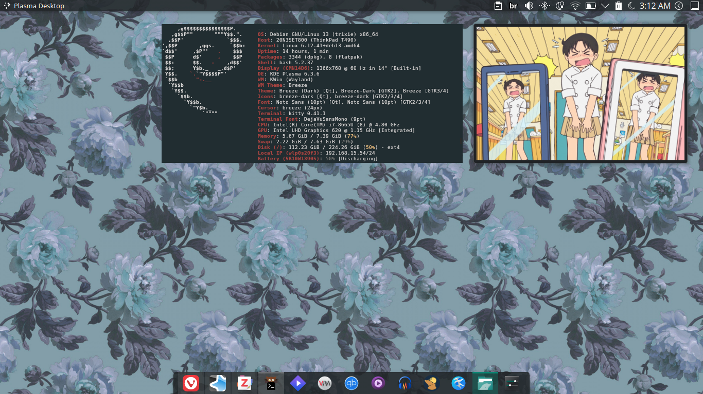Viewport: 703px width, 394px height.
Task: Open the 3:12 AM clock calendar
Action: click(655, 6)
